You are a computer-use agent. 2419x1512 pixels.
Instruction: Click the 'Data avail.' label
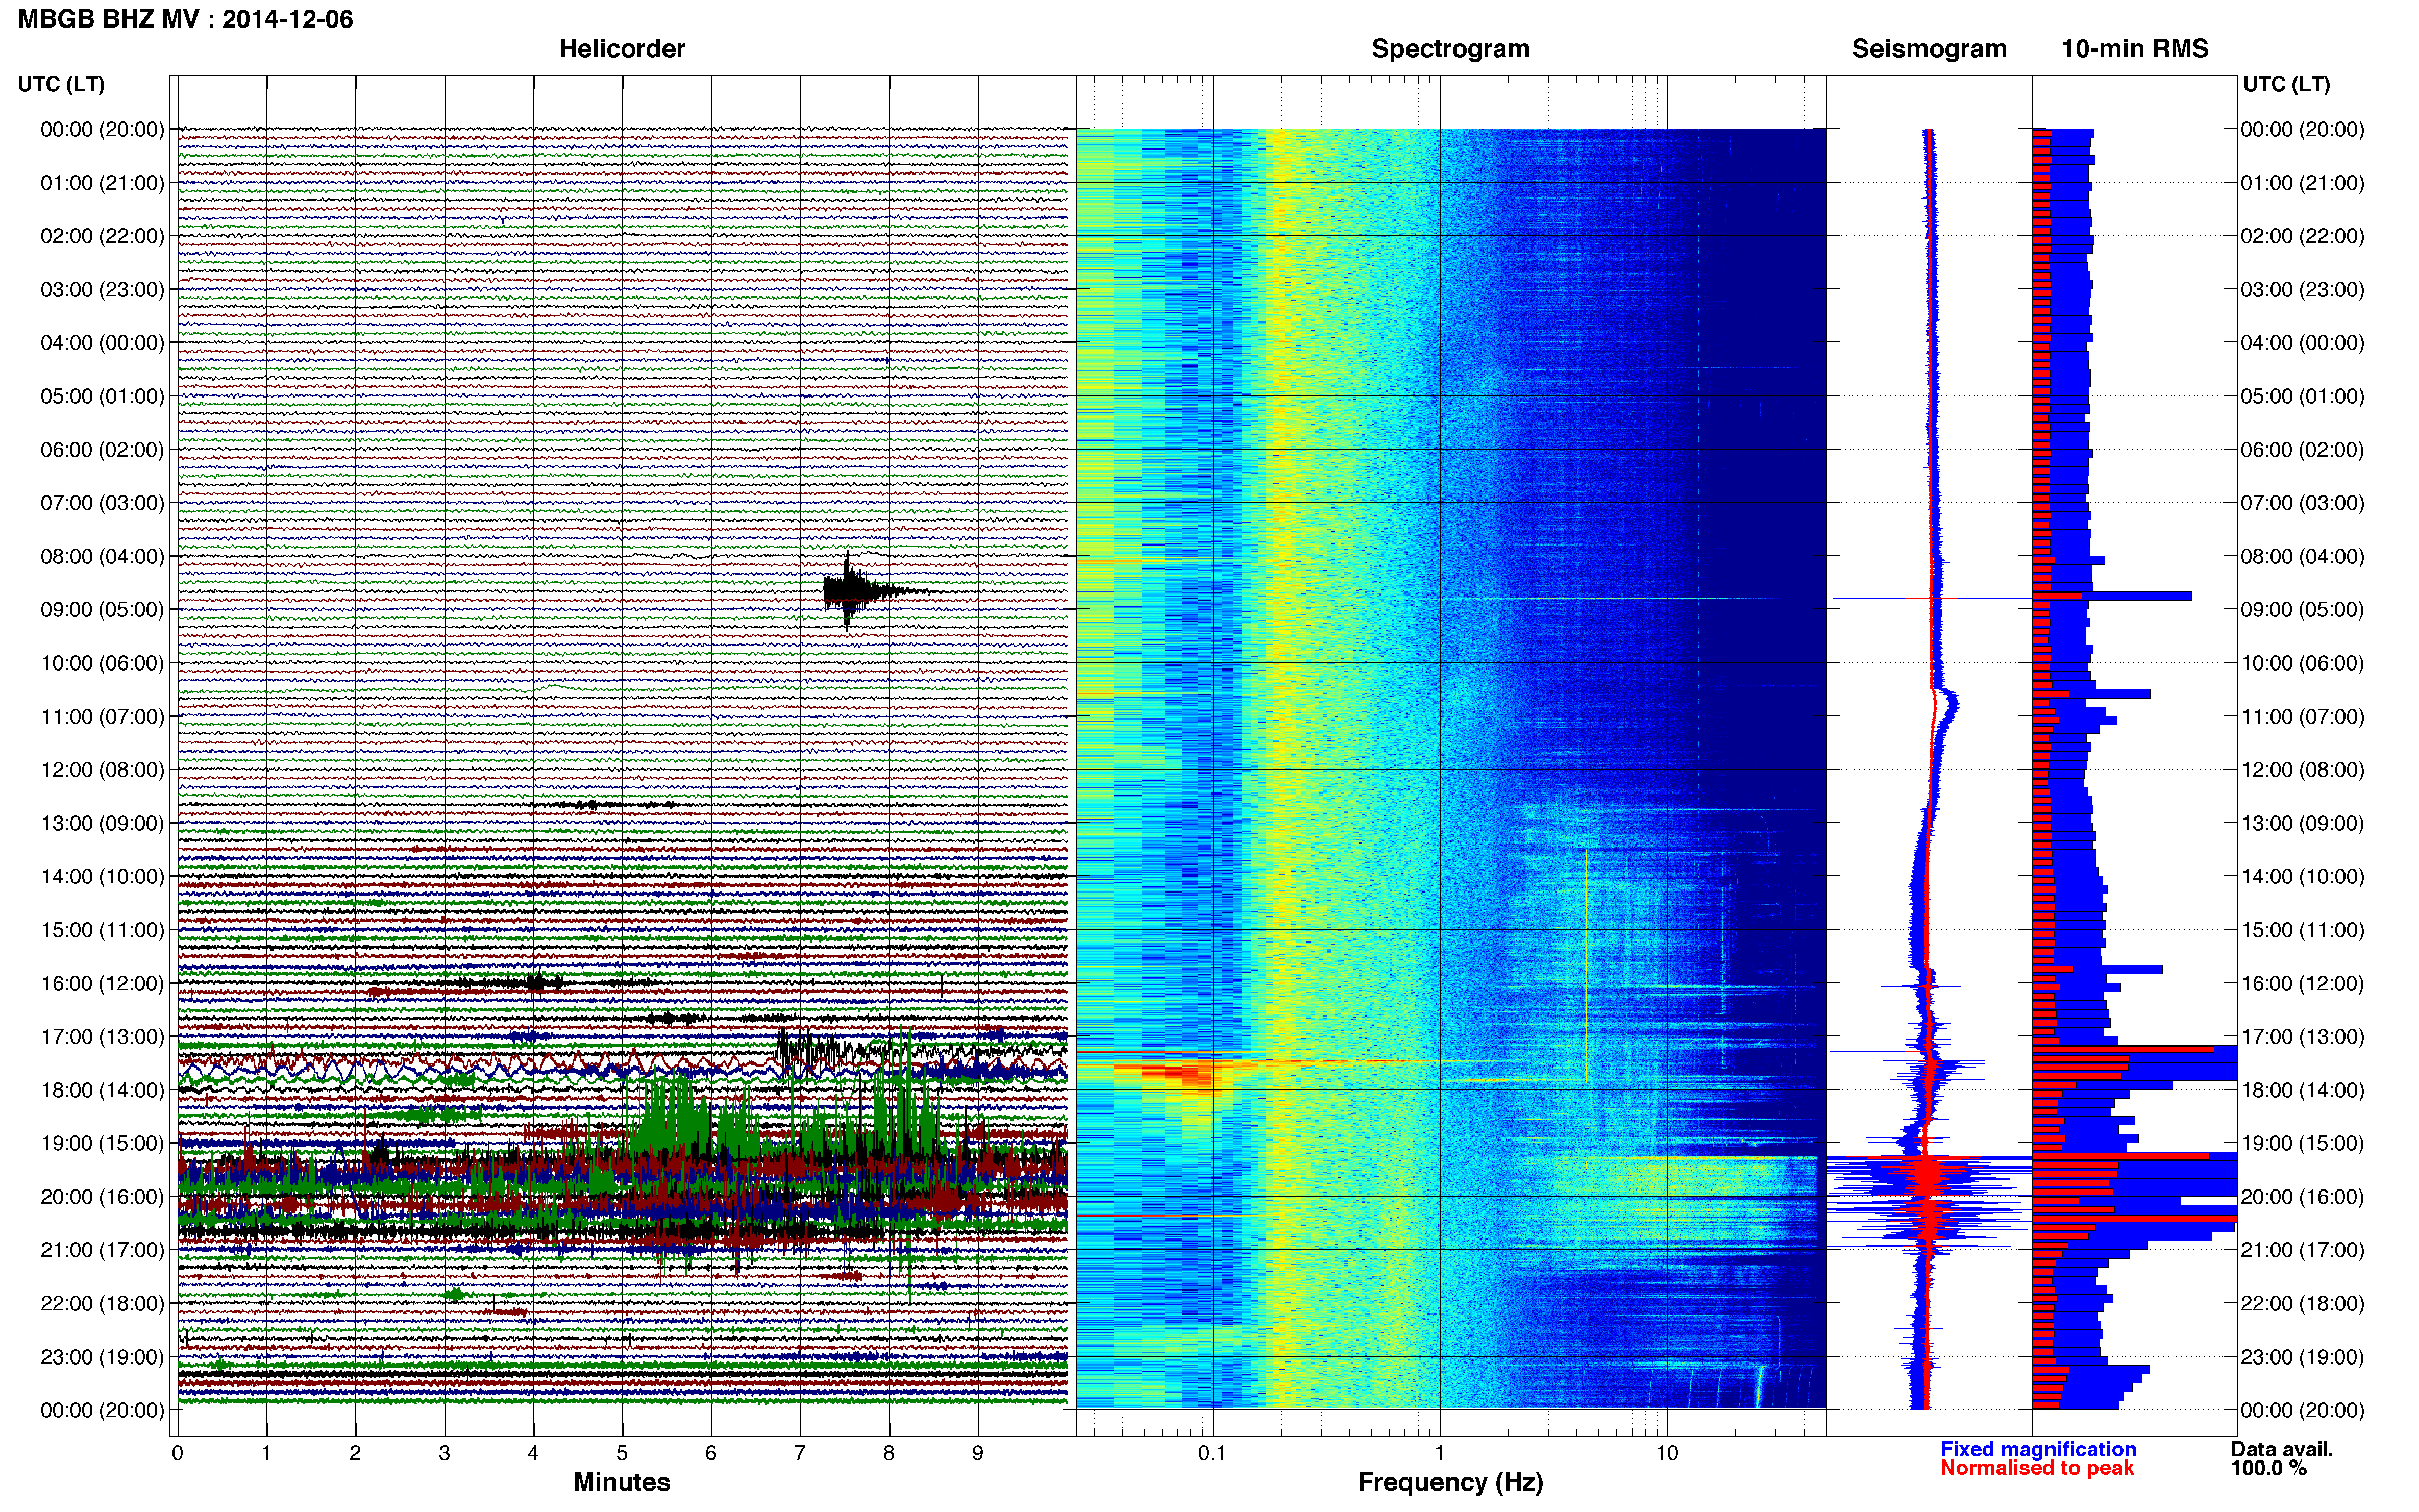[2282, 1449]
